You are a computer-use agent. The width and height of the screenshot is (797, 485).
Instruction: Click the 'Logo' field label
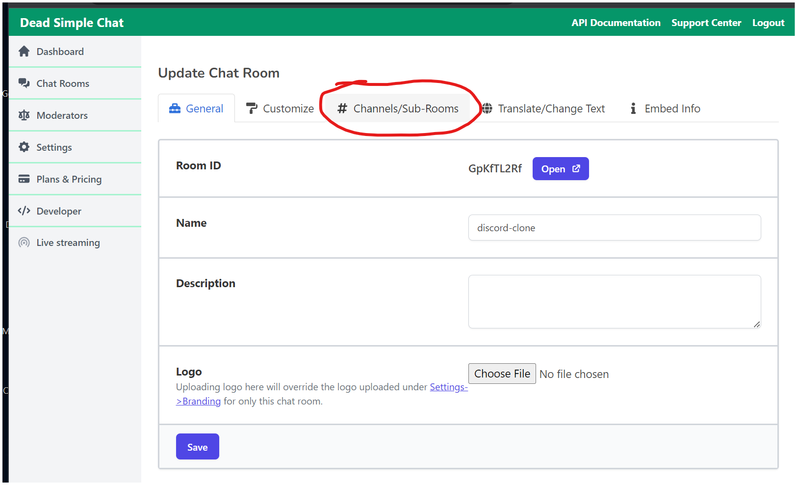pos(189,372)
